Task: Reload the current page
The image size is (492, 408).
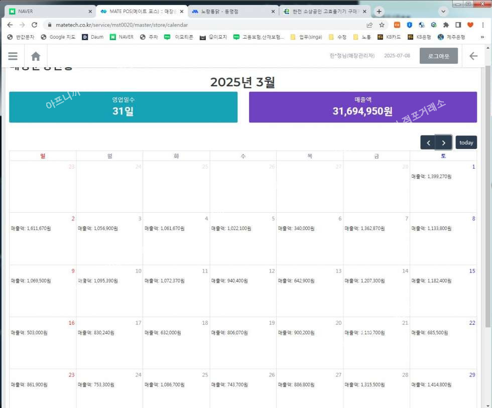Action: pyautogui.click(x=34, y=25)
